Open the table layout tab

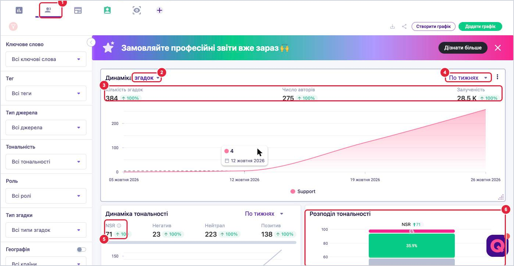click(78, 10)
